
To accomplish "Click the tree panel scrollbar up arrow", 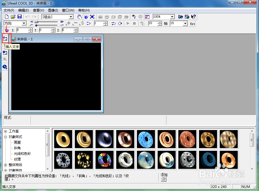I will click(48, 131).
